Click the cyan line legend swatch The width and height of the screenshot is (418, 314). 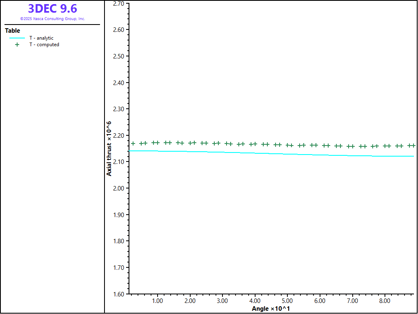point(17,38)
